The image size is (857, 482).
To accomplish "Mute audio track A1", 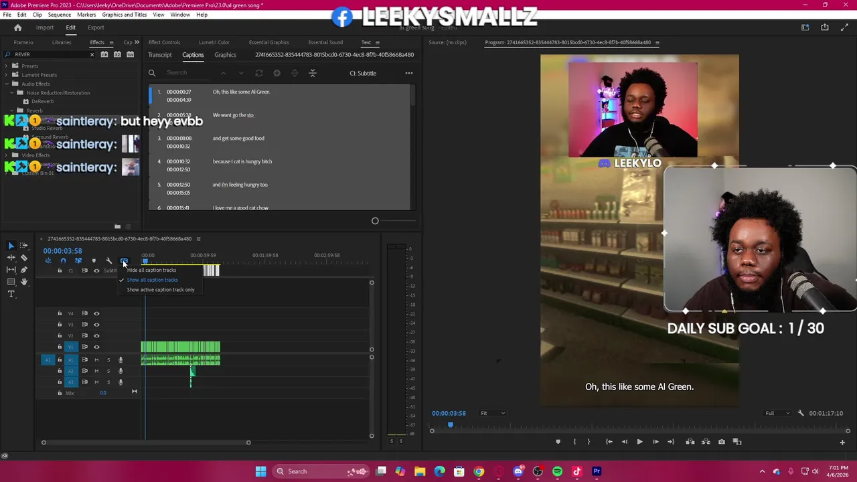I will 96,359.
